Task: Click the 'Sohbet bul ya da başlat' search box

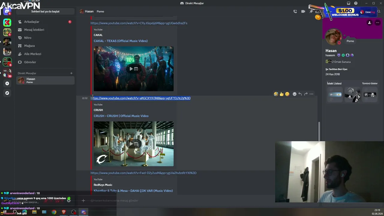Action: [45, 11]
